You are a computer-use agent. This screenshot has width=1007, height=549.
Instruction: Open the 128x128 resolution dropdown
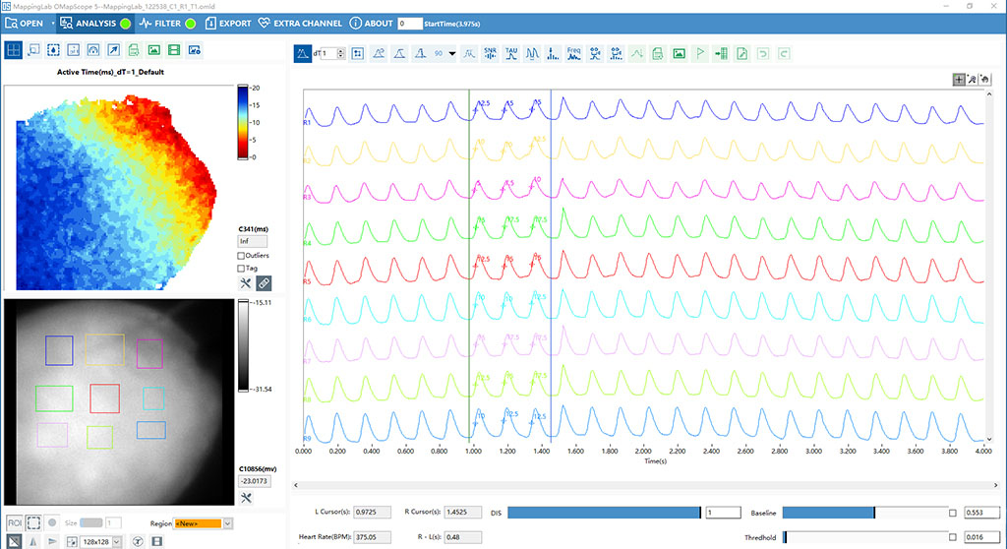(x=116, y=542)
